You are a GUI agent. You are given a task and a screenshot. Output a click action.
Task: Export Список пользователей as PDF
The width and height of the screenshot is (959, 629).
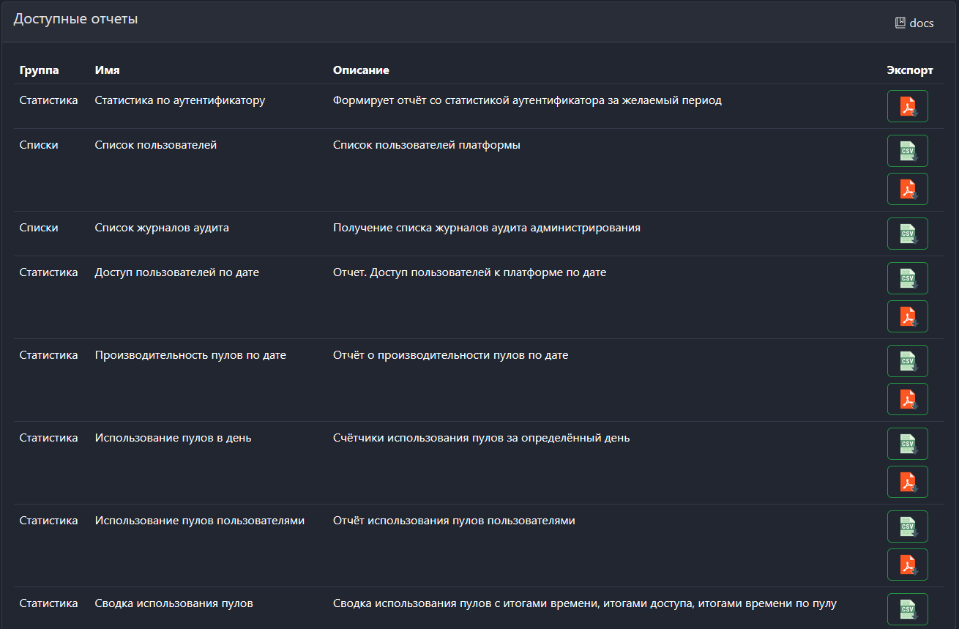coord(907,189)
